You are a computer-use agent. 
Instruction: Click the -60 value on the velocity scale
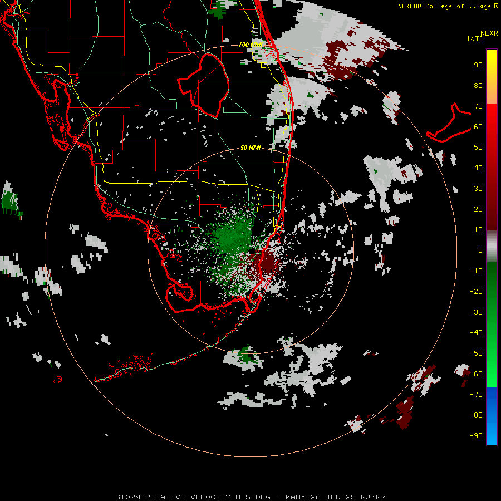point(476,374)
